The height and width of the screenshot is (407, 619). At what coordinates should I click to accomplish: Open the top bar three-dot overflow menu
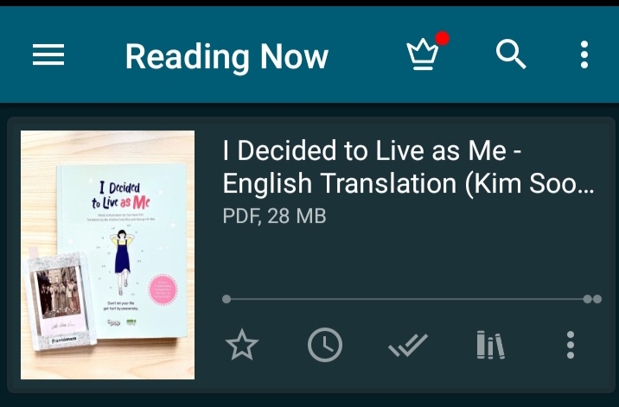click(584, 55)
